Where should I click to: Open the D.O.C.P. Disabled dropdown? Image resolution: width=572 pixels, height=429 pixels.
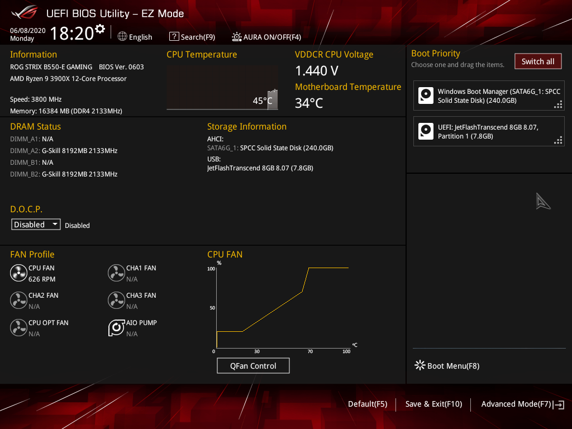pyautogui.click(x=36, y=225)
